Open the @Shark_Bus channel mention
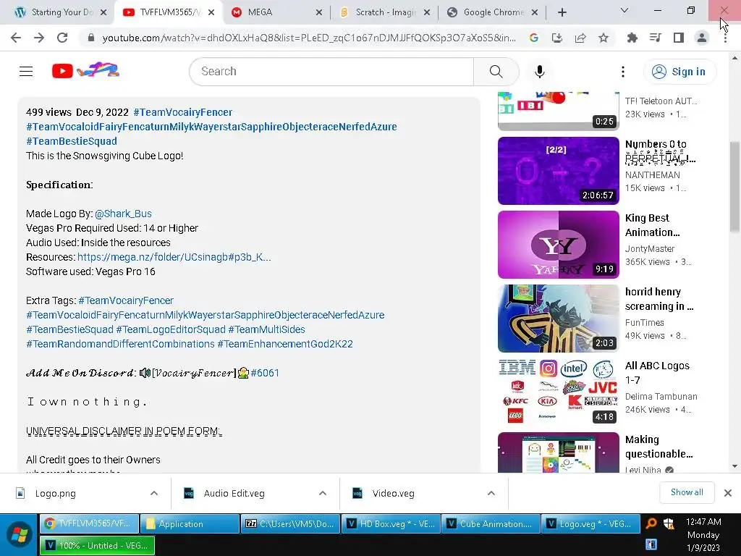The height and width of the screenshot is (556, 741). point(123,214)
